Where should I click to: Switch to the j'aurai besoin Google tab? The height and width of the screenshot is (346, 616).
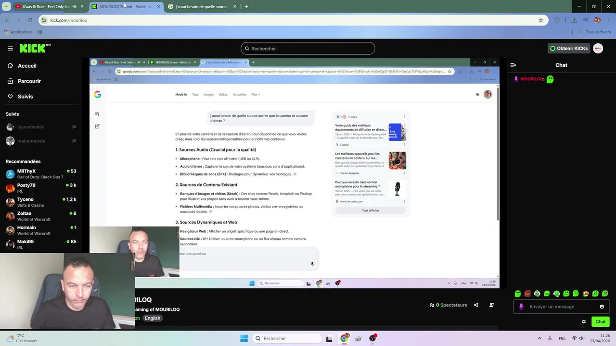click(x=201, y=7)
